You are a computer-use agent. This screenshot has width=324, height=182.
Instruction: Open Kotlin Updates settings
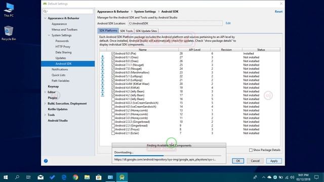point(58,109)
